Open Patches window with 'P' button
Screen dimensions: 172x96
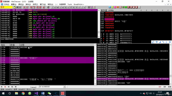point(71,7)
